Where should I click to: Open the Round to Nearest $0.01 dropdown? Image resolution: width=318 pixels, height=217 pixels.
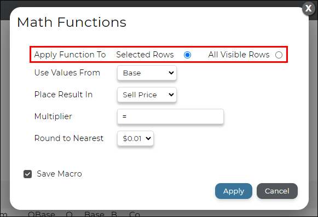[x=135, y=138]
